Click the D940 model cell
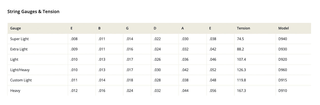The height and width of the screenshot is (105, 320). tap(283, 39)
